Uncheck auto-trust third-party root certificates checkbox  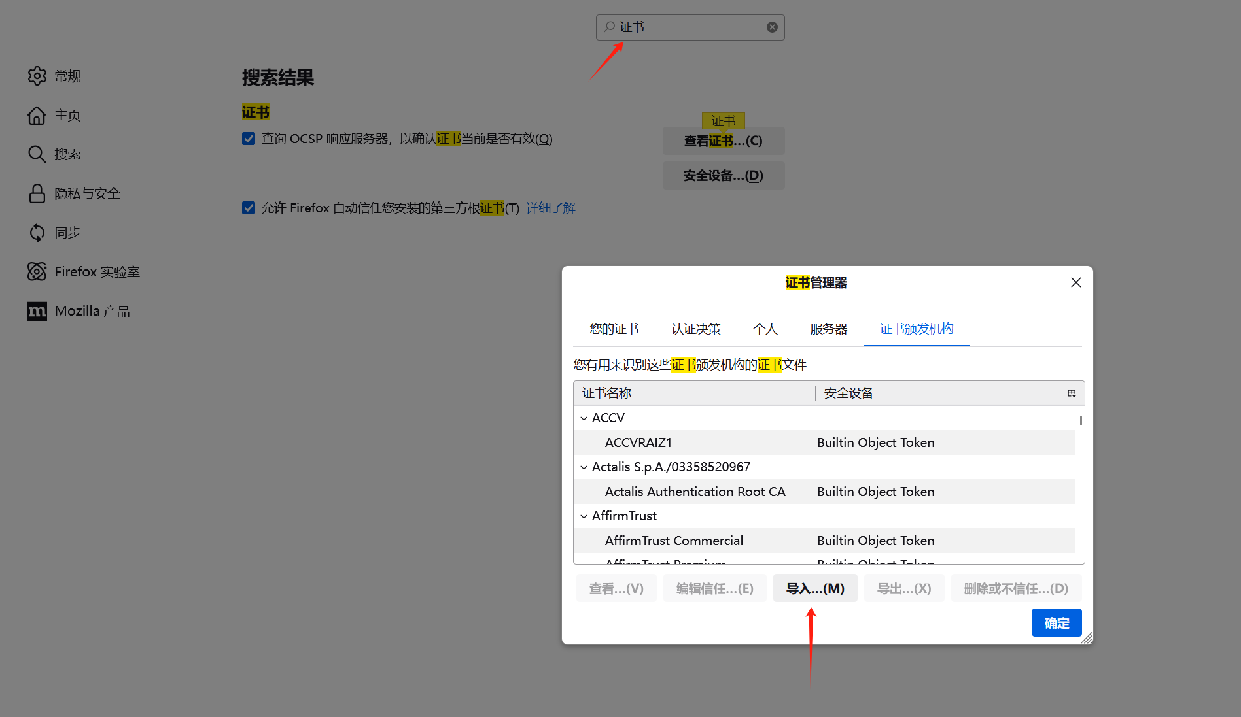pos(249,208)
